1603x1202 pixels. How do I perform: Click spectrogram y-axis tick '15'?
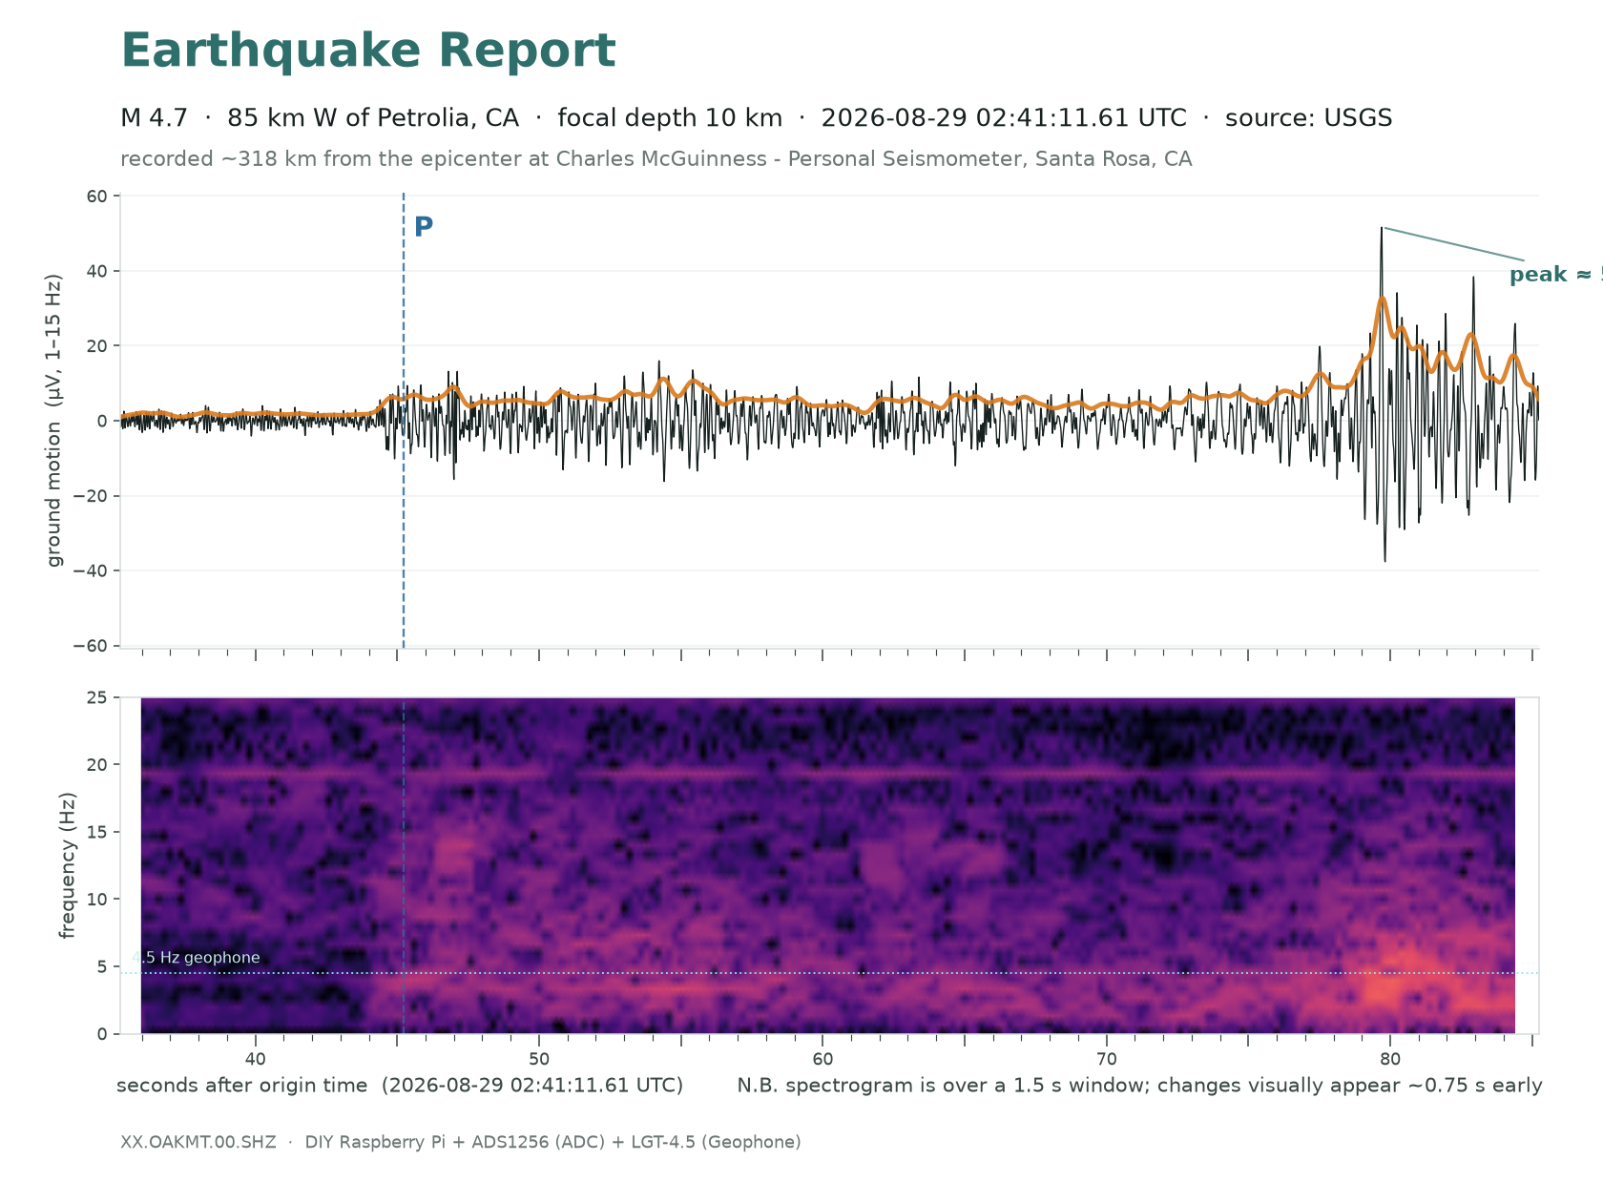point(96,832)
